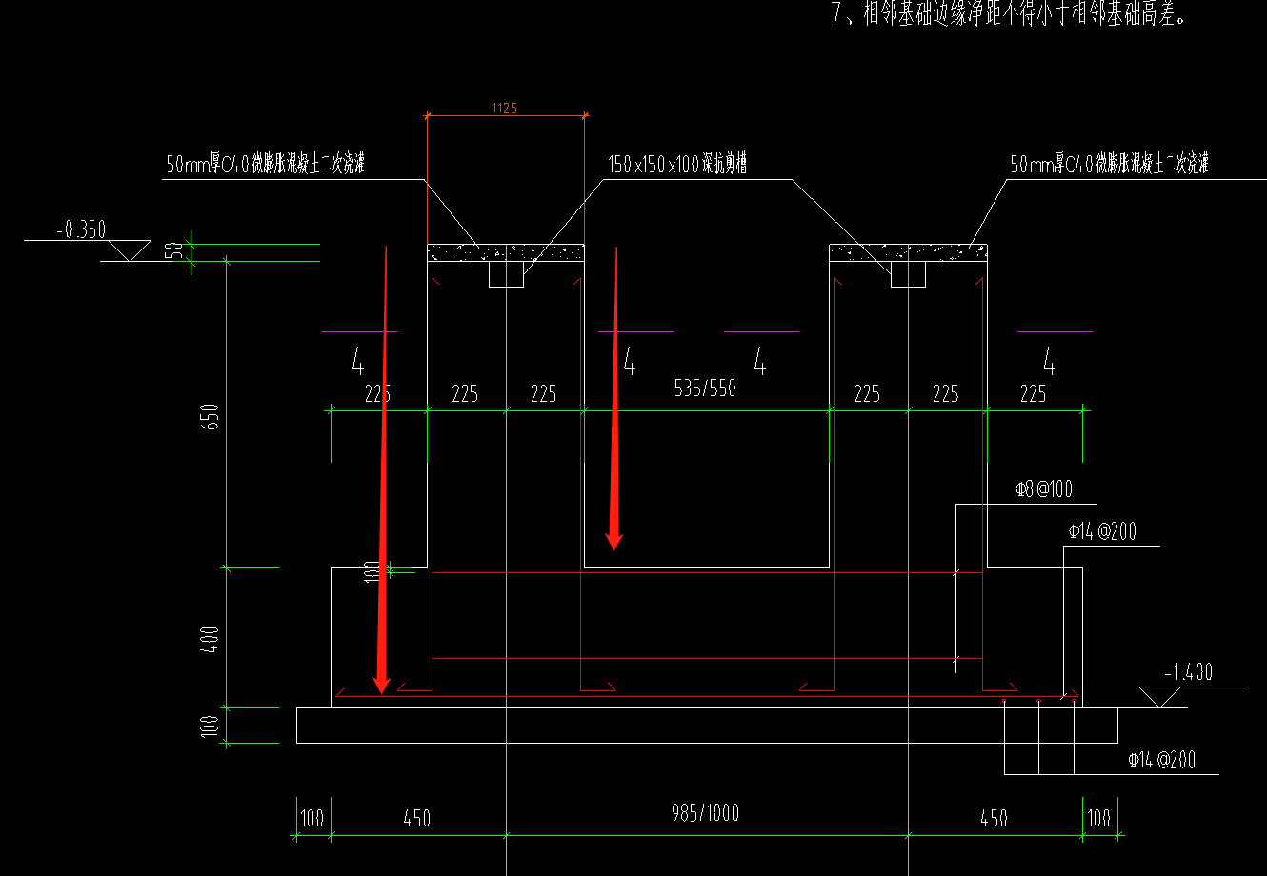Select the Φ8@100 rebar annotation
The width and height of the screenshot is (1267, 876).
1044,489
